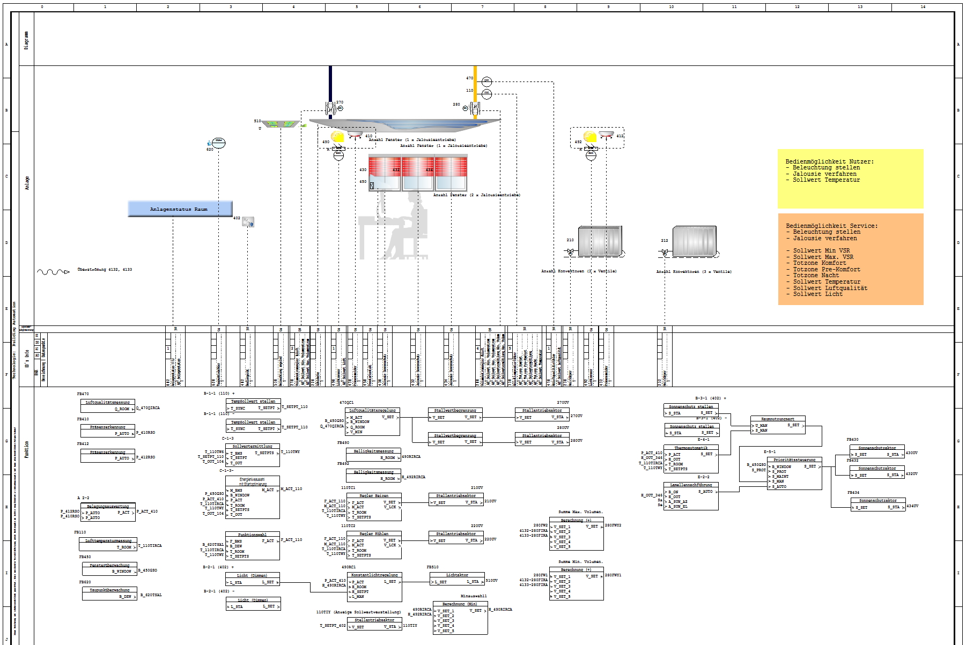Select the Prioritätssteuerung block
The image size is (966, 645).
pos(794,473)
